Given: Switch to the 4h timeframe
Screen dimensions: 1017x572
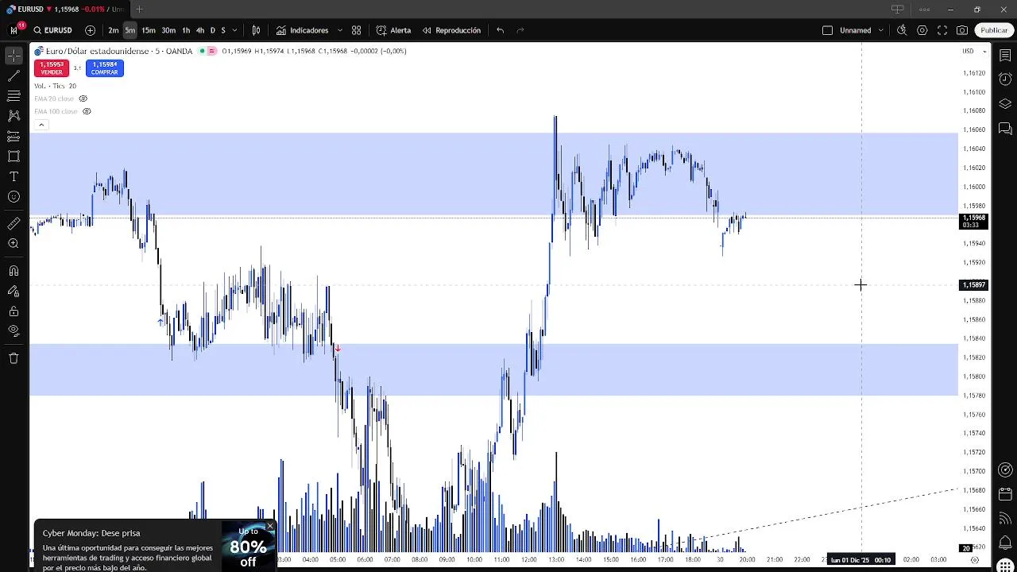Looking at the screenshot, I should (200, 30).
